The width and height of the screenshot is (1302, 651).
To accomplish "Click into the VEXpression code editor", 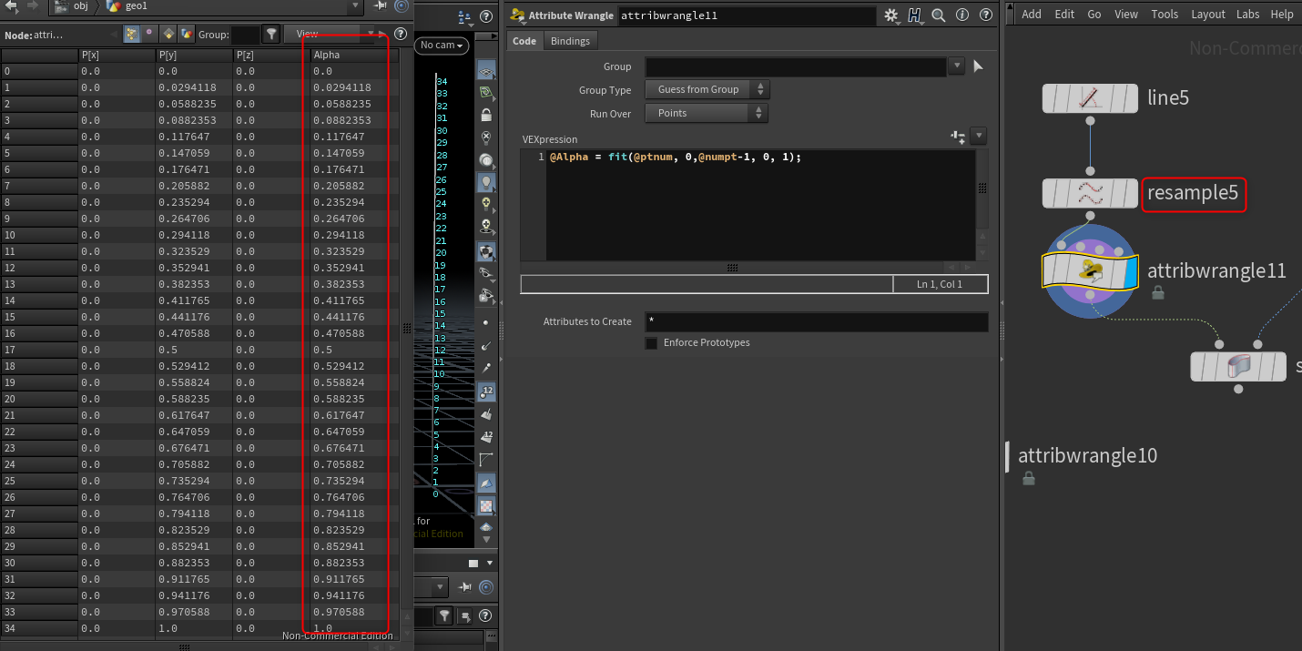I will coord(760,205).
